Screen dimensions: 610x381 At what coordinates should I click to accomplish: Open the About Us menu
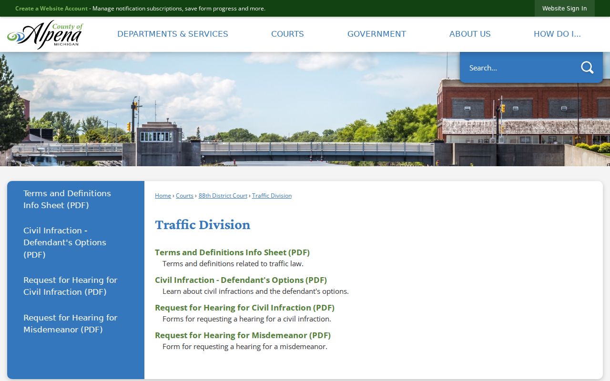tap(470, 34)
